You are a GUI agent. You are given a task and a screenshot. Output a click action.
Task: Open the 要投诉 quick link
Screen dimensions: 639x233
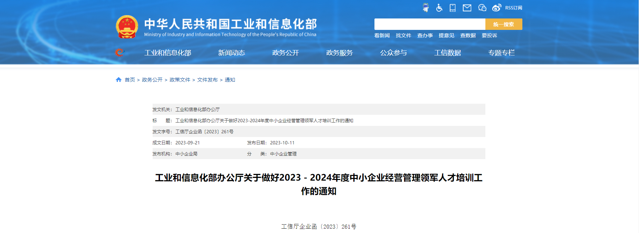[x=489, y=35]
